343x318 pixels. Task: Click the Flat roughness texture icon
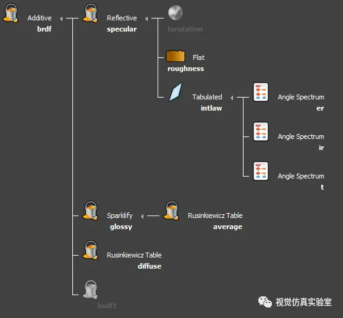[x=176, y=56]
